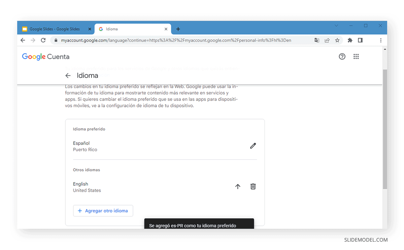Open the Google apps grid icon
The height and width of the screenshot is (250, 404).
356,57
